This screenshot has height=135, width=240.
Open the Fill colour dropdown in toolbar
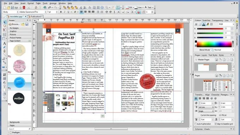[x=133, y=7]
